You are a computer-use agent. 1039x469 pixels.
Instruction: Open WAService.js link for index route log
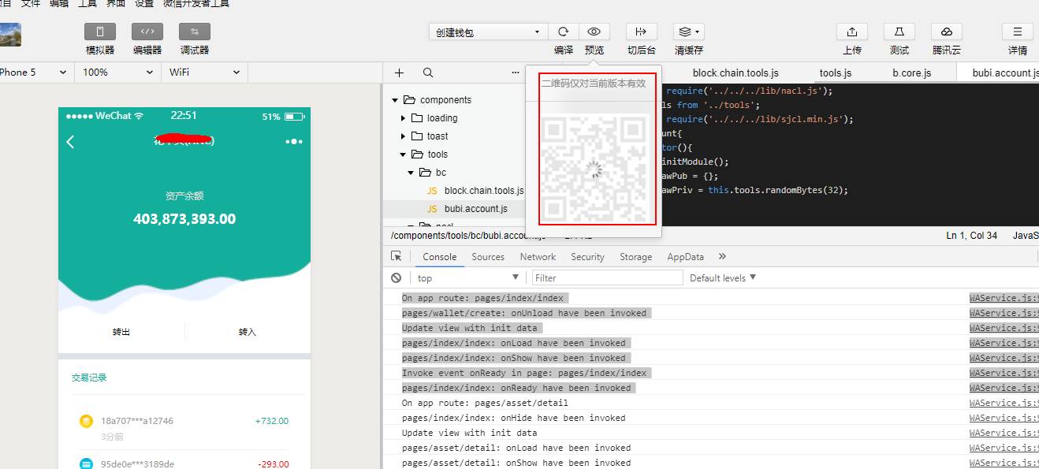(1004, 298)
